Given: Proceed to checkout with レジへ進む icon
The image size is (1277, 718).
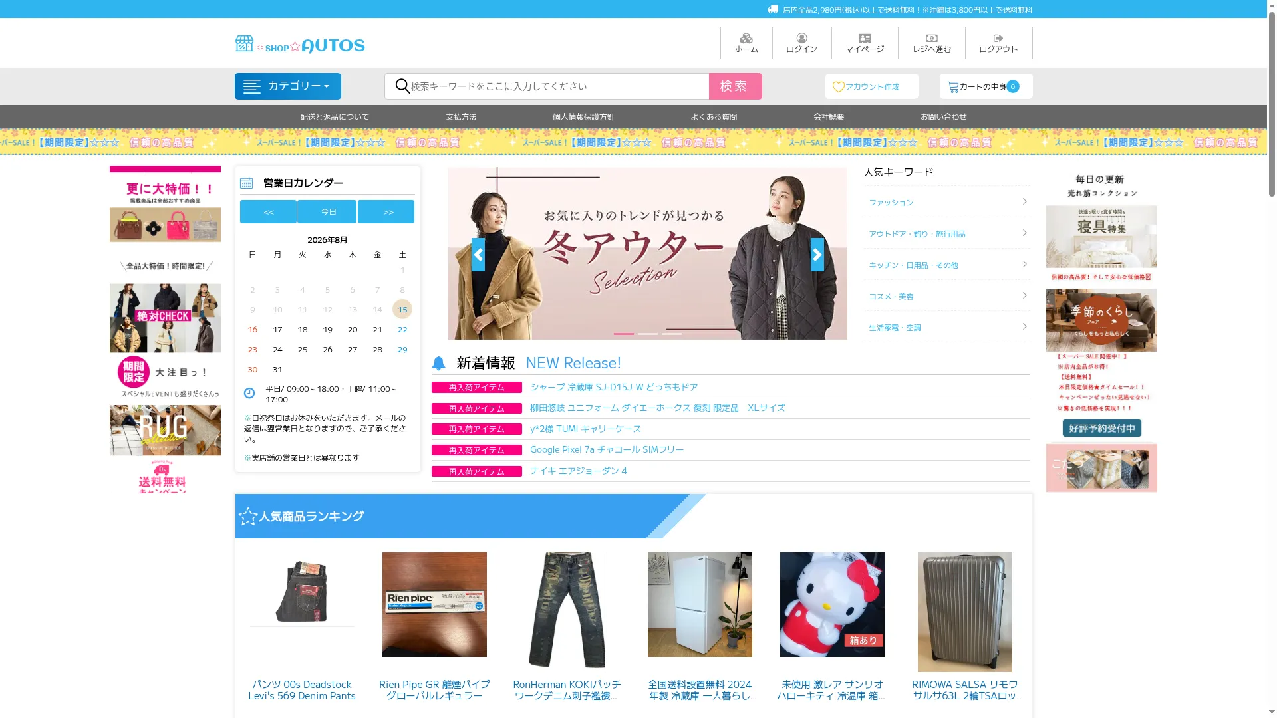Looking at the screenshot, I should (931, 43).
